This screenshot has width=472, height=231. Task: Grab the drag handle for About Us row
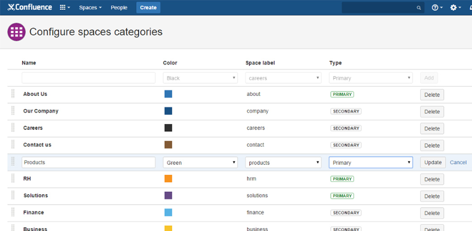(x=13, y=94)
